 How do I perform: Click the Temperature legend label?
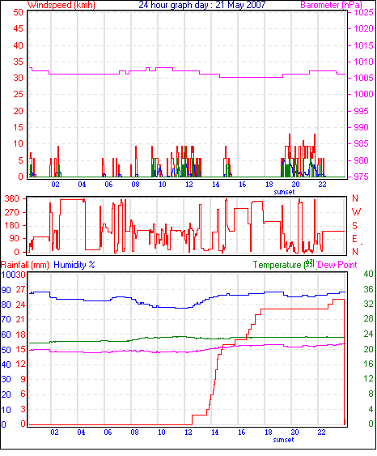277,265
